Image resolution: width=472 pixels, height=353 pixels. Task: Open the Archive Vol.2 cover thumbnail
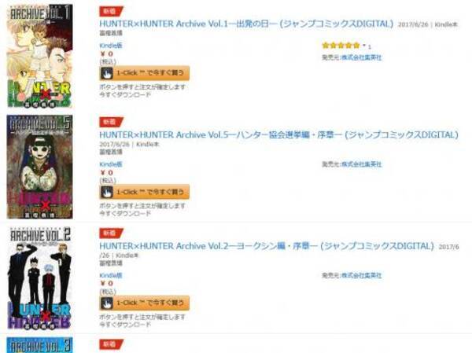coord(40,278)
